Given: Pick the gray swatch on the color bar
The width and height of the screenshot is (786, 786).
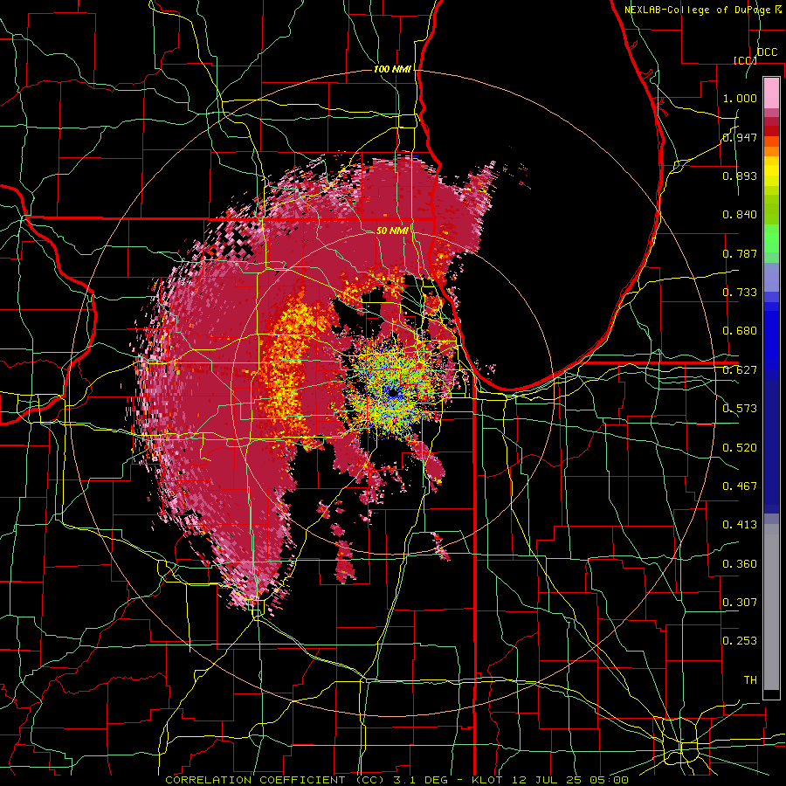Looking at the screenshot, I should click(x=771, y=607).
